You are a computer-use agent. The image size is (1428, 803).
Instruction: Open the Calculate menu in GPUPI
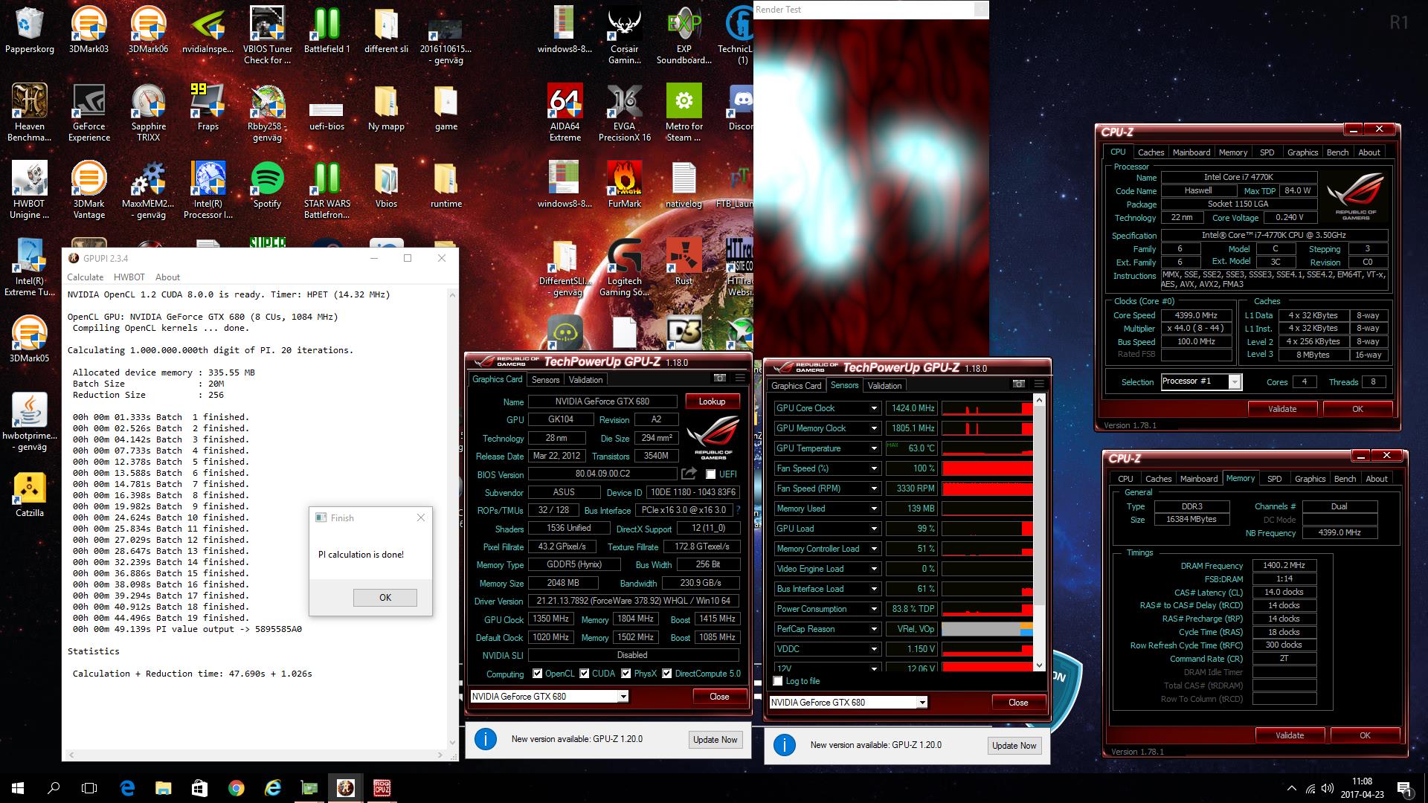pyautogui.click(x=86, y=277)
